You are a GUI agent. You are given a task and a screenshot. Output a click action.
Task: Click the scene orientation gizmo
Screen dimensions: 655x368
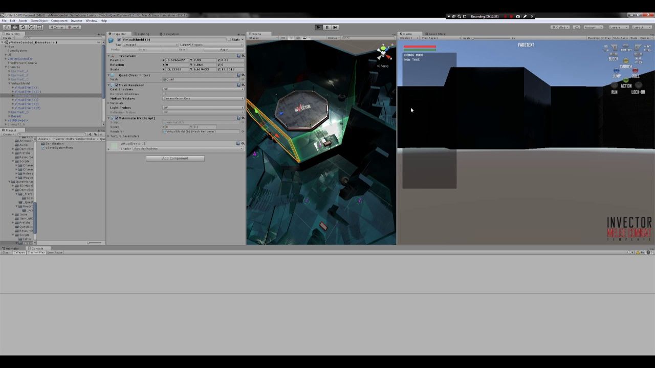point(383,53)
